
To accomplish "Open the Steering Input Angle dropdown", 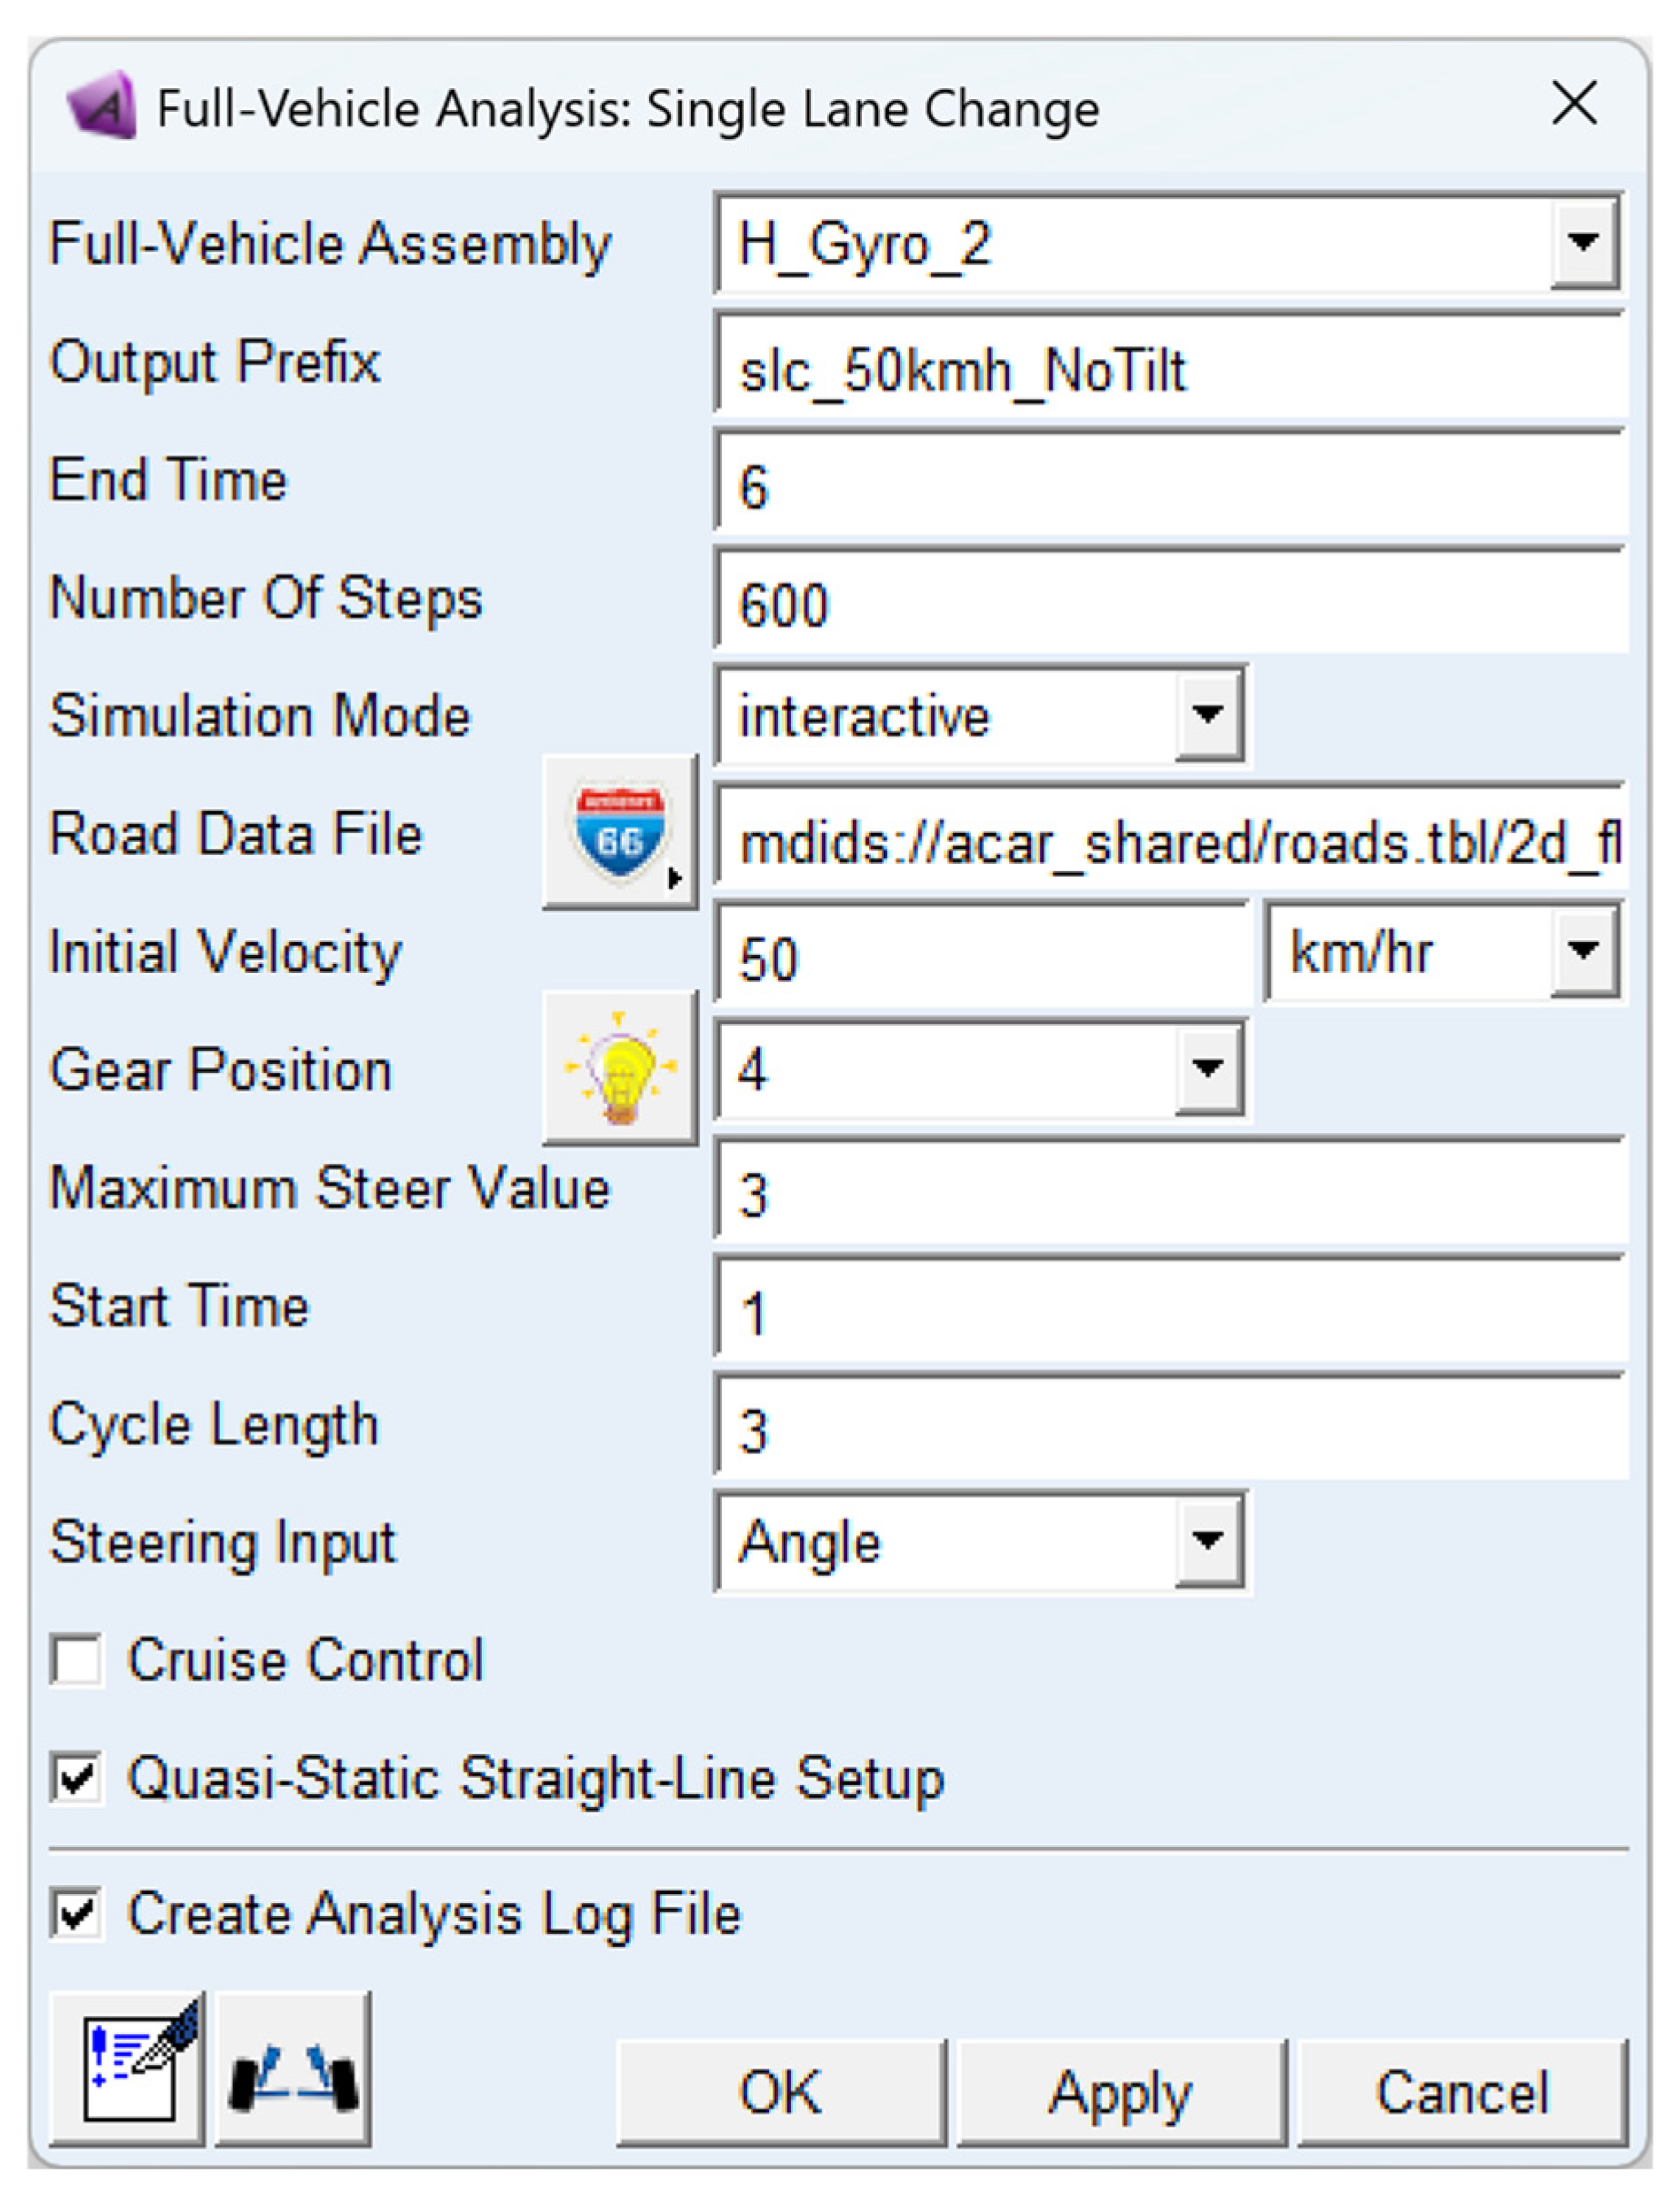I will click(1208, 1541).
